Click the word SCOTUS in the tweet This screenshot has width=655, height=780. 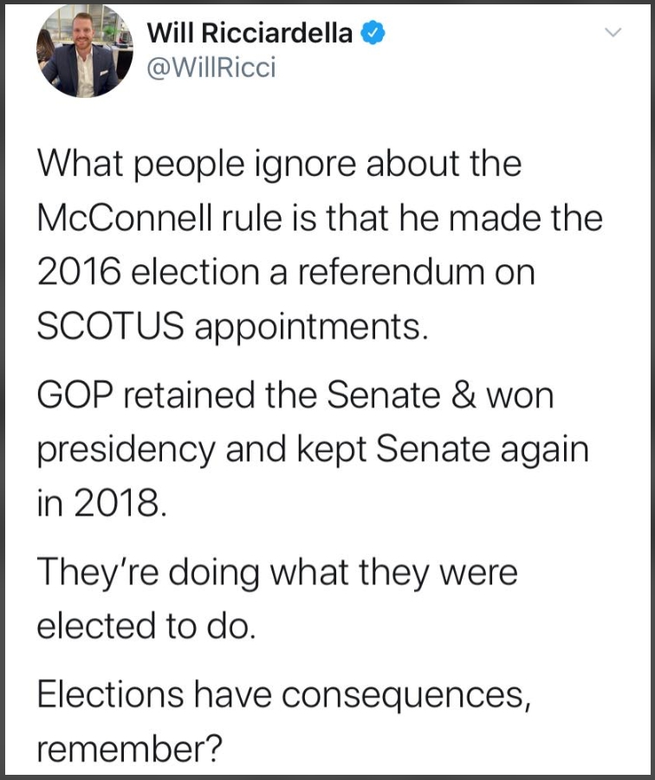(x=110, y=327)
